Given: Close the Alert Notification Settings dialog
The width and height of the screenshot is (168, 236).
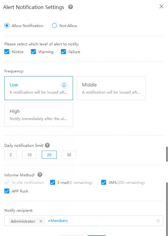Looking at the screenshot, I should point(162,7).
